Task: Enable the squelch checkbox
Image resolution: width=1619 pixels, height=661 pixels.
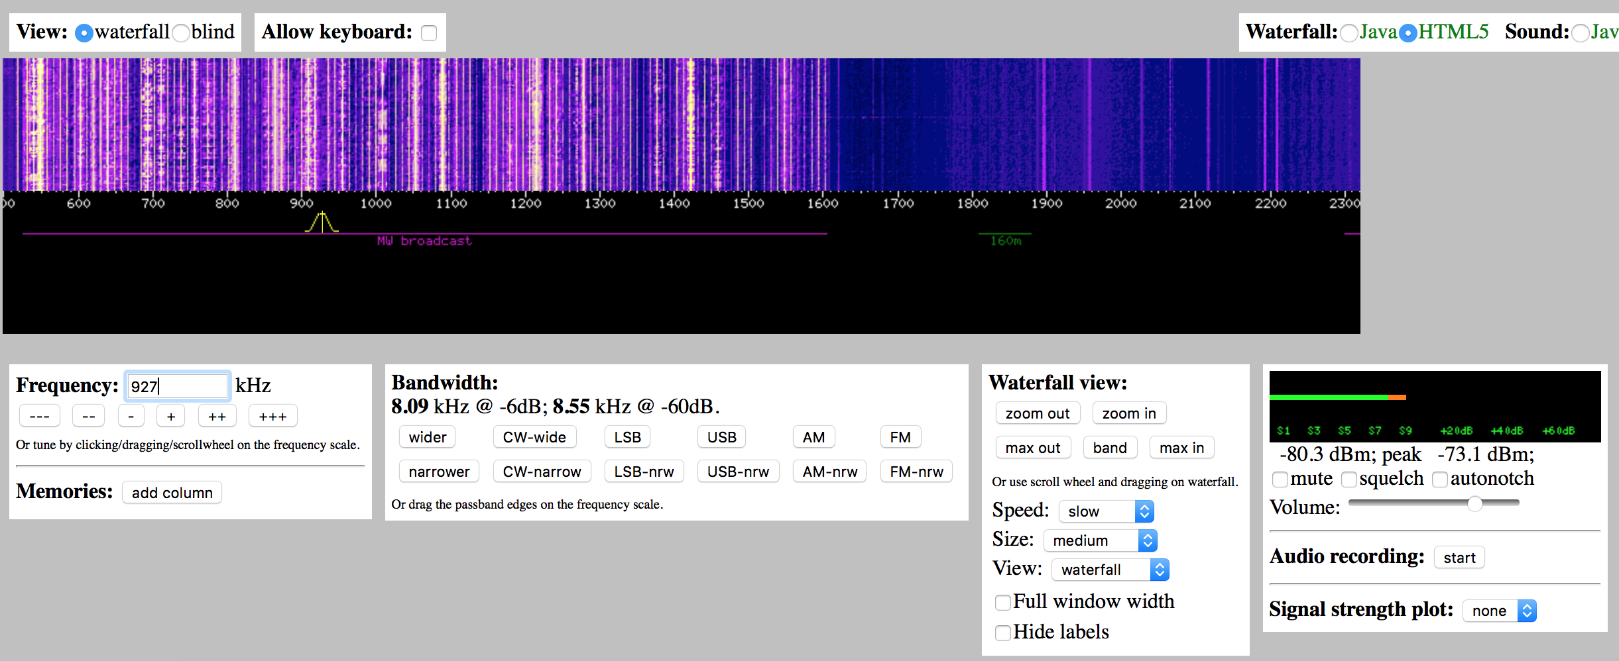Action: [1349, 480]
